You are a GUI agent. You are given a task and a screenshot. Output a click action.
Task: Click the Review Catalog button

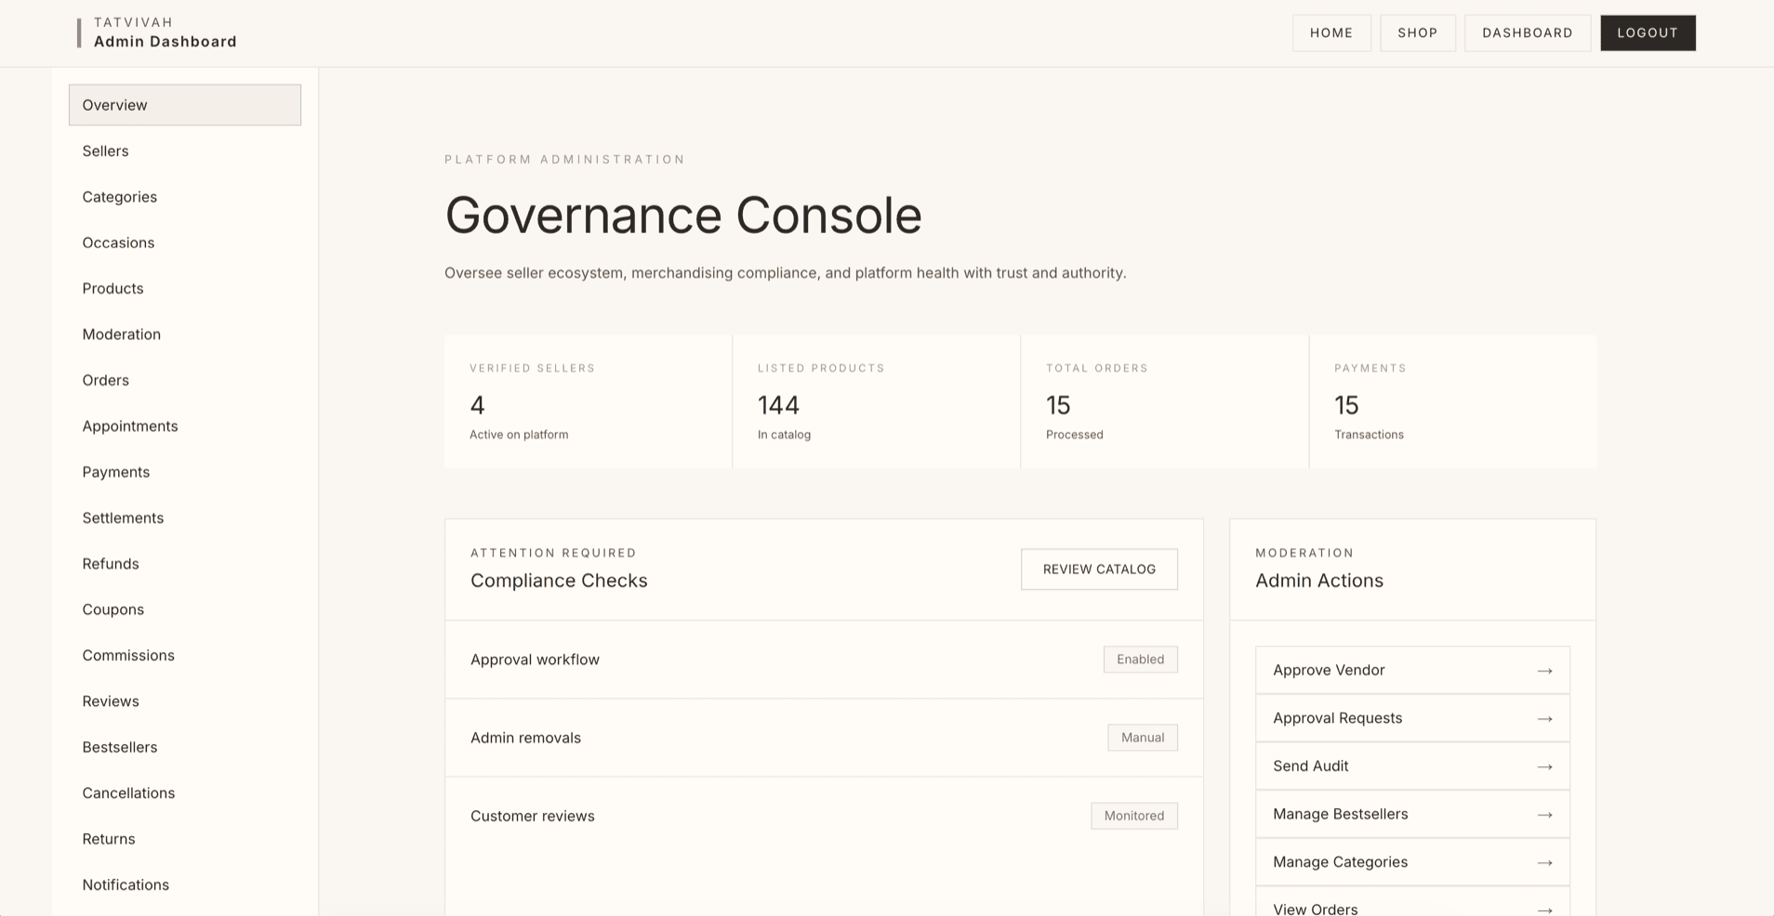tap(1099, 569)
